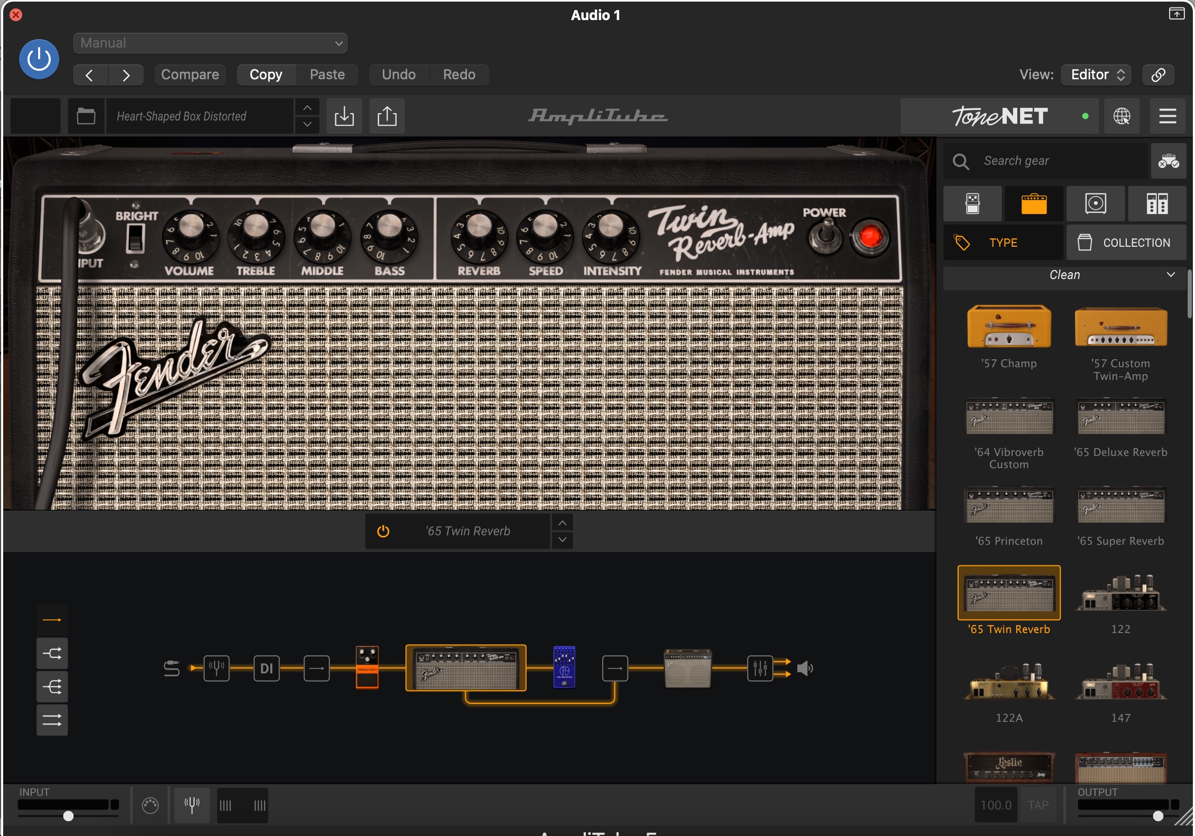Click the Redo button
The height and width of the screenshot is (836, 1195).
tap(459, 75)
